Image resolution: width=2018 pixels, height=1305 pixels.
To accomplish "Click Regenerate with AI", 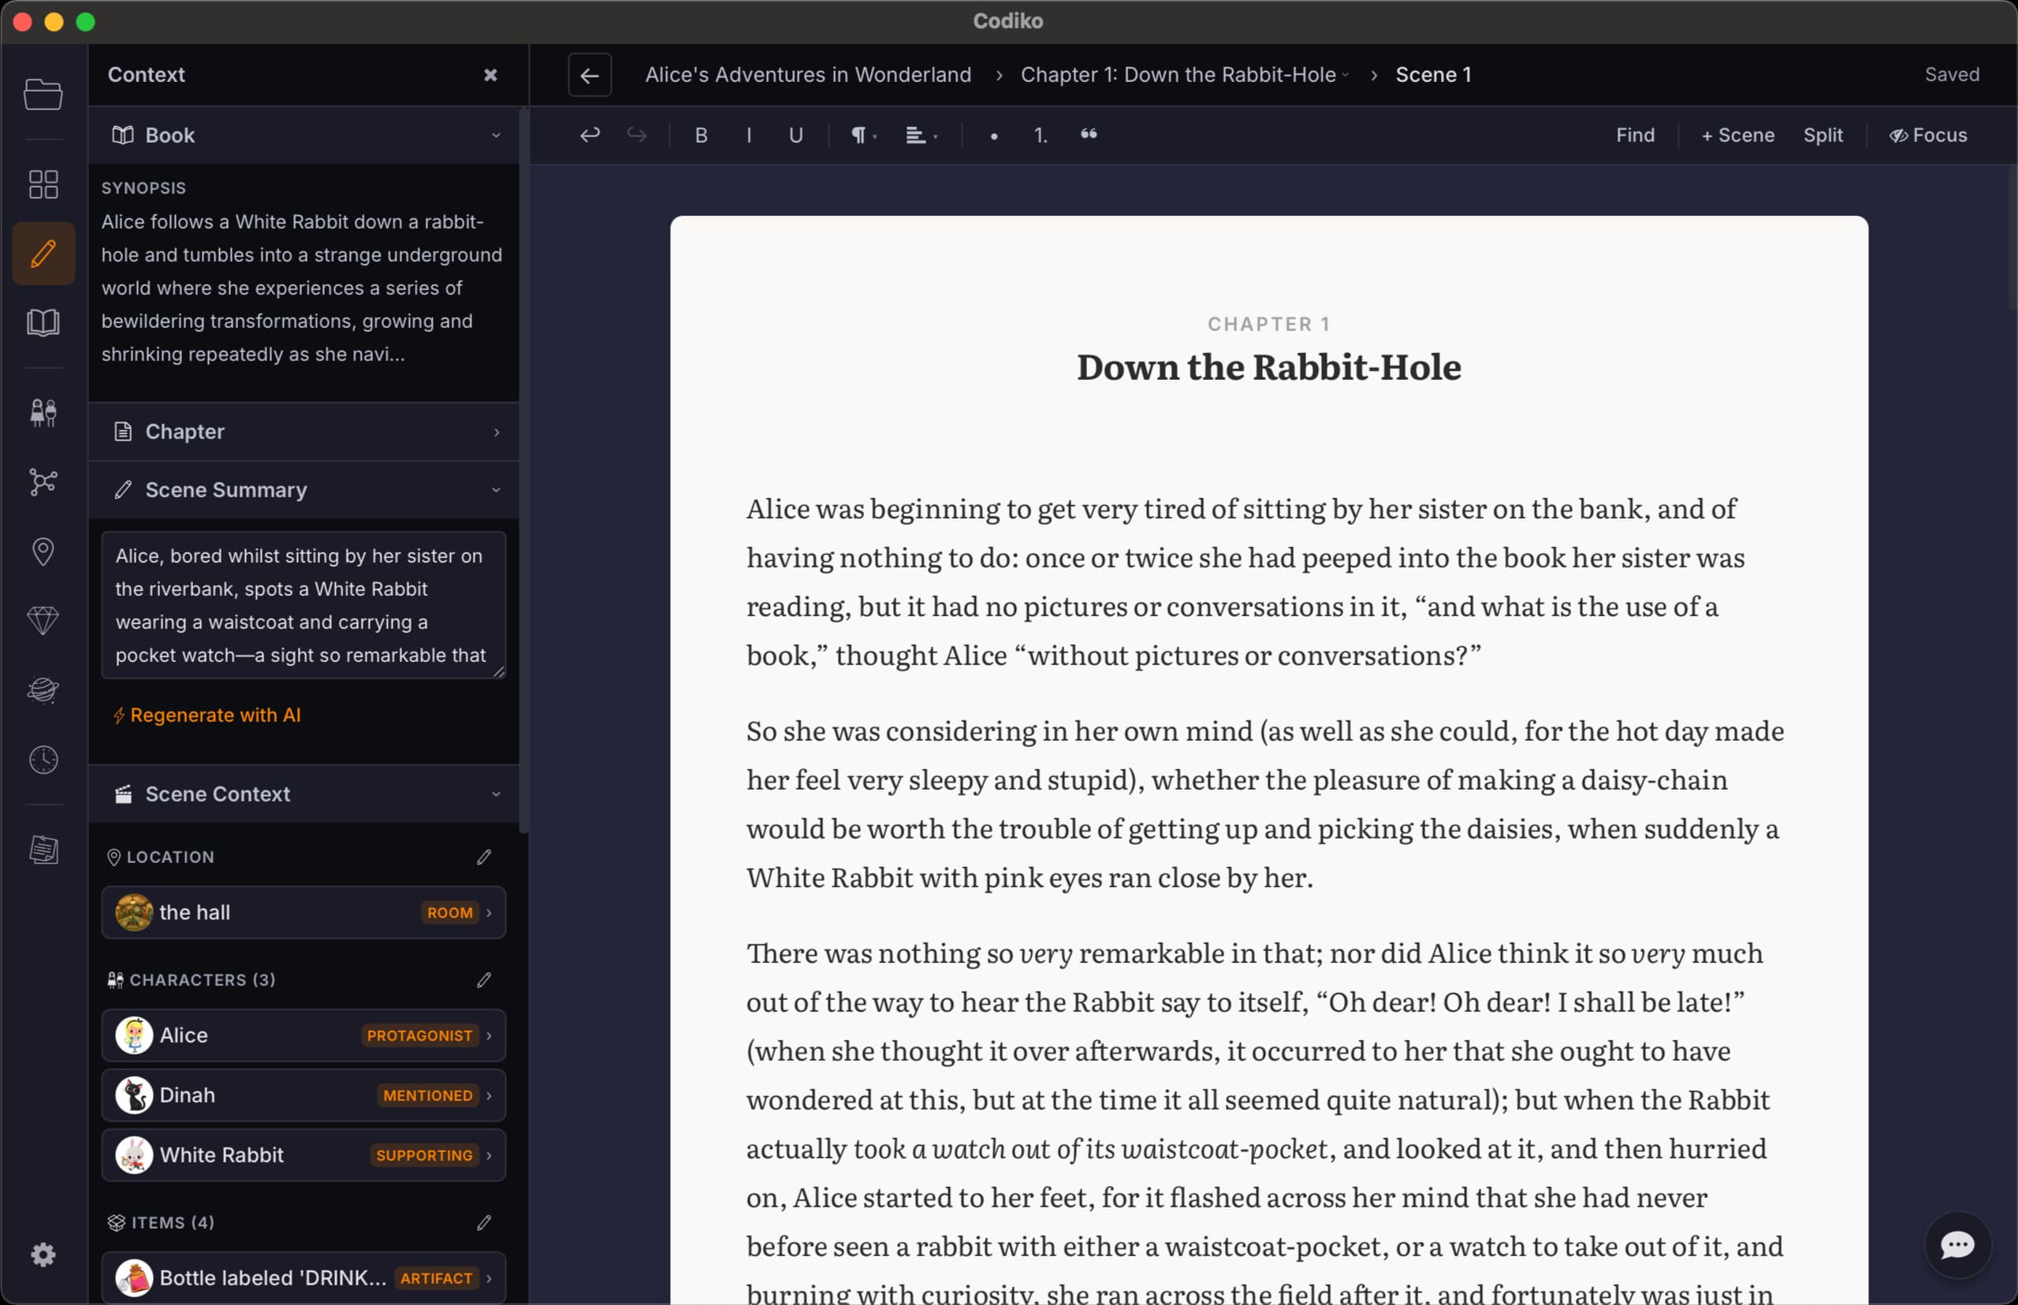I will click(x=207, y=716).
